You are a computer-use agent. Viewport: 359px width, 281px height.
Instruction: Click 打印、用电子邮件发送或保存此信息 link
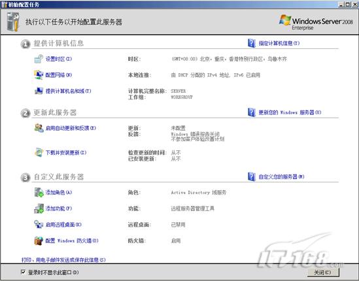point(63,260)
